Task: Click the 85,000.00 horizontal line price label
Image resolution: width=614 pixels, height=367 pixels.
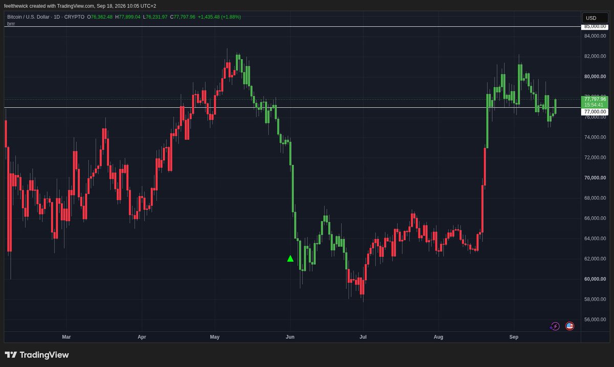Action: (x=595, y=27)
